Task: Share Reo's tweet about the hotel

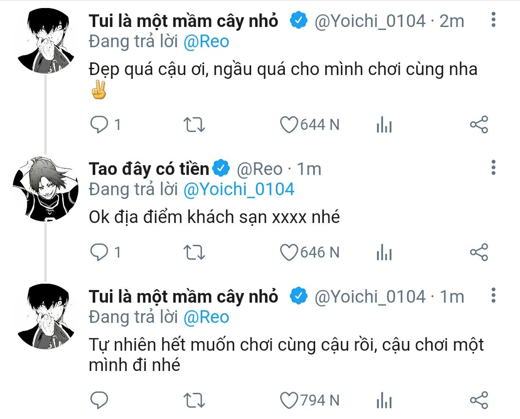Action: coord(479,252)
